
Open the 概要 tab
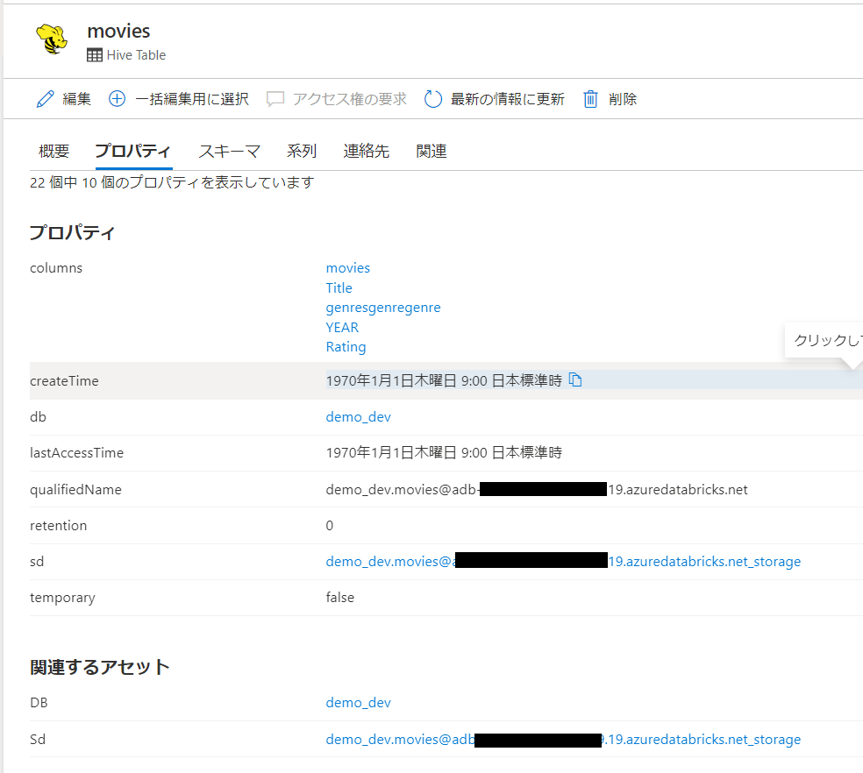[54, 151]
